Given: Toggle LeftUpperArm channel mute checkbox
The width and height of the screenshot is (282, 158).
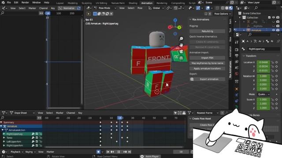Looking at the screenshot, I should [x=37, y=141].
